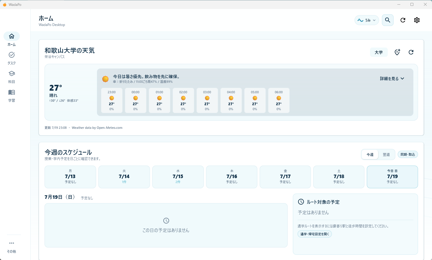Open settings via the gear icon
This screenshot has height=260, width=432.
(417, 20)
